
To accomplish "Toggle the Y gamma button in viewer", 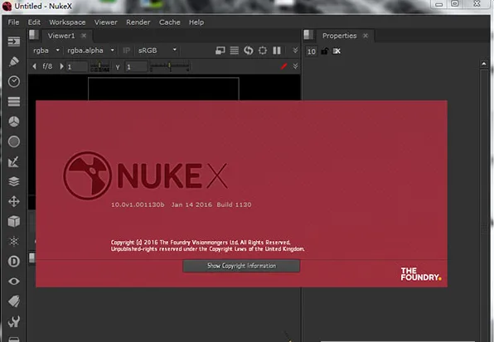I will coord(118,67).
